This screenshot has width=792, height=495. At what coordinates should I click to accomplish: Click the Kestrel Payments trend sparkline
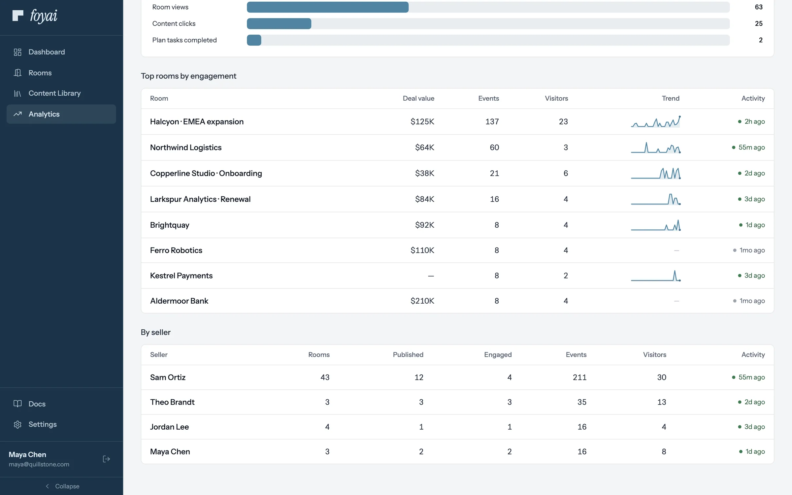pyautogui.click(x=656, y=276)
